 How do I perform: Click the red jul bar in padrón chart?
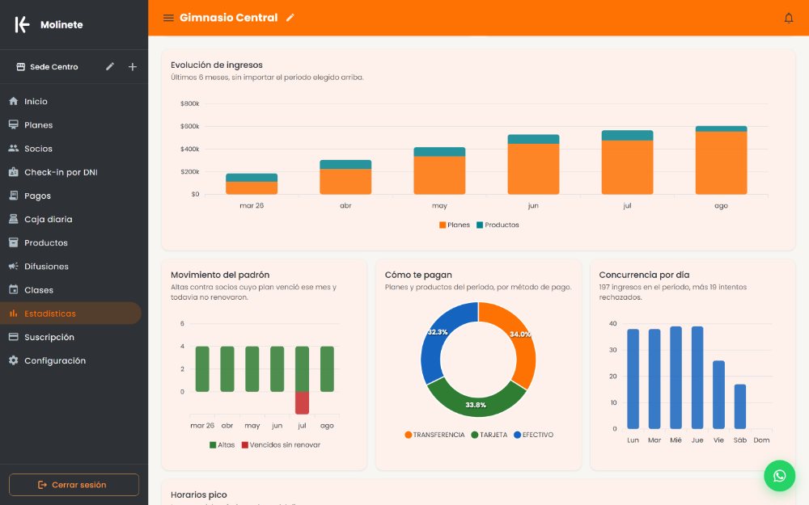coord(302,403)
